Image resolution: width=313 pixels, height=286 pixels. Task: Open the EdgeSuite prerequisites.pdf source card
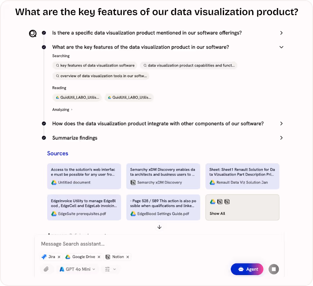84,207
